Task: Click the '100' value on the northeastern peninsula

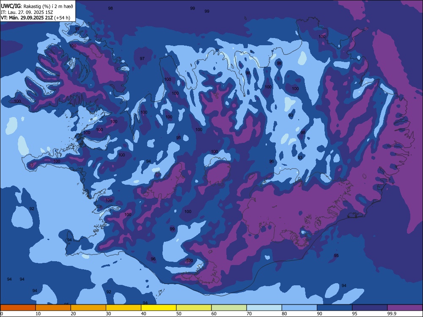Action: (x=322, y=36)
